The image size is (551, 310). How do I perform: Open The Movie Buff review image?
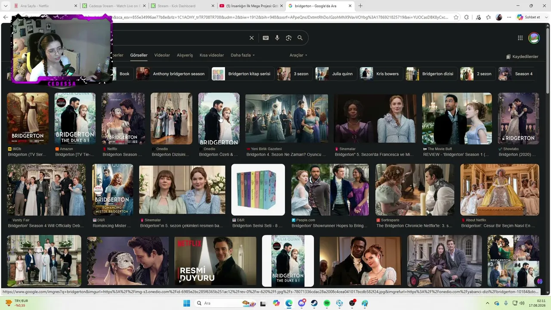coord(457,118)
